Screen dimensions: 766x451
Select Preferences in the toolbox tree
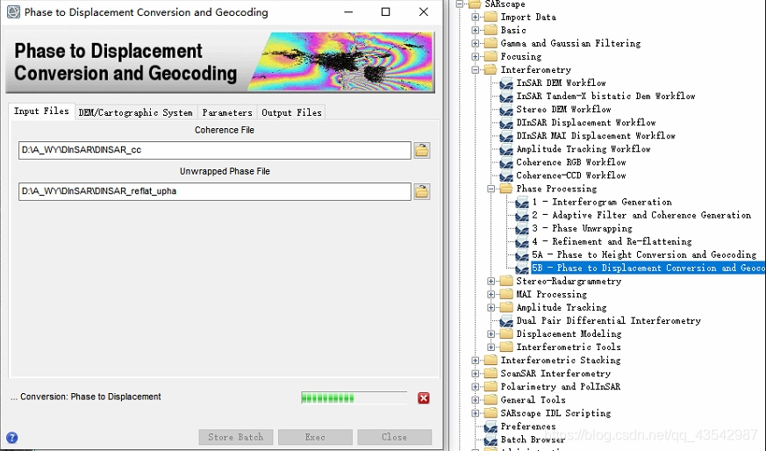pos(527,426)
